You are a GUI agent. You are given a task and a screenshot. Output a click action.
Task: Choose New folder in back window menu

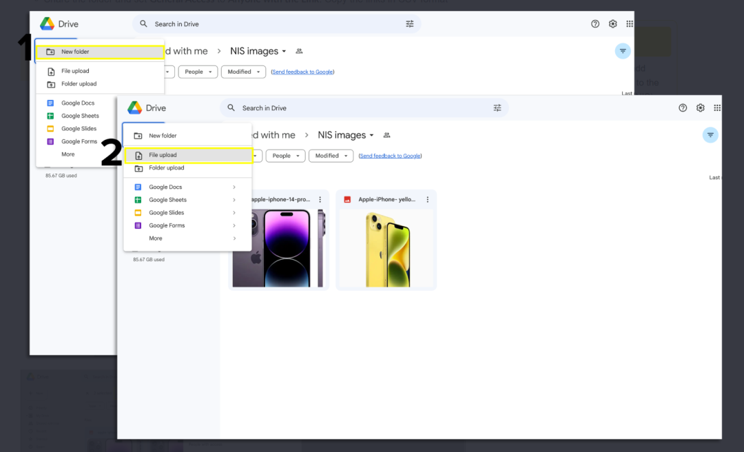pyautogui.click(x=100, y=52)
